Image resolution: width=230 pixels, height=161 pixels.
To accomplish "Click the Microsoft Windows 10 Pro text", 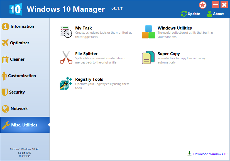I will pyautogui.click(x=25, y=149).
